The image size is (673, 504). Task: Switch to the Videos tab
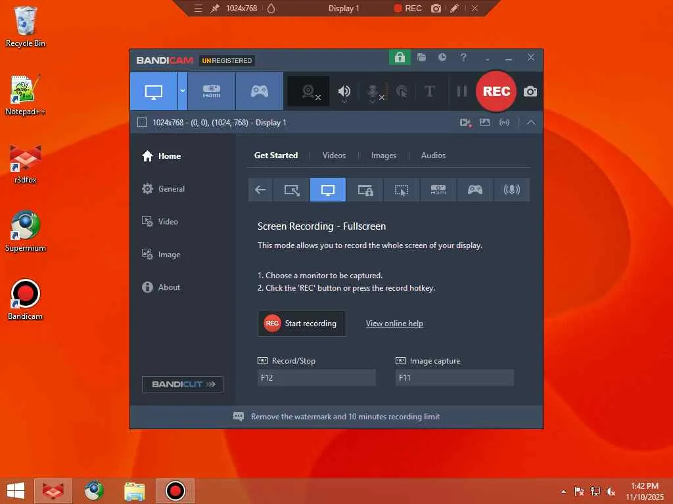334,156
